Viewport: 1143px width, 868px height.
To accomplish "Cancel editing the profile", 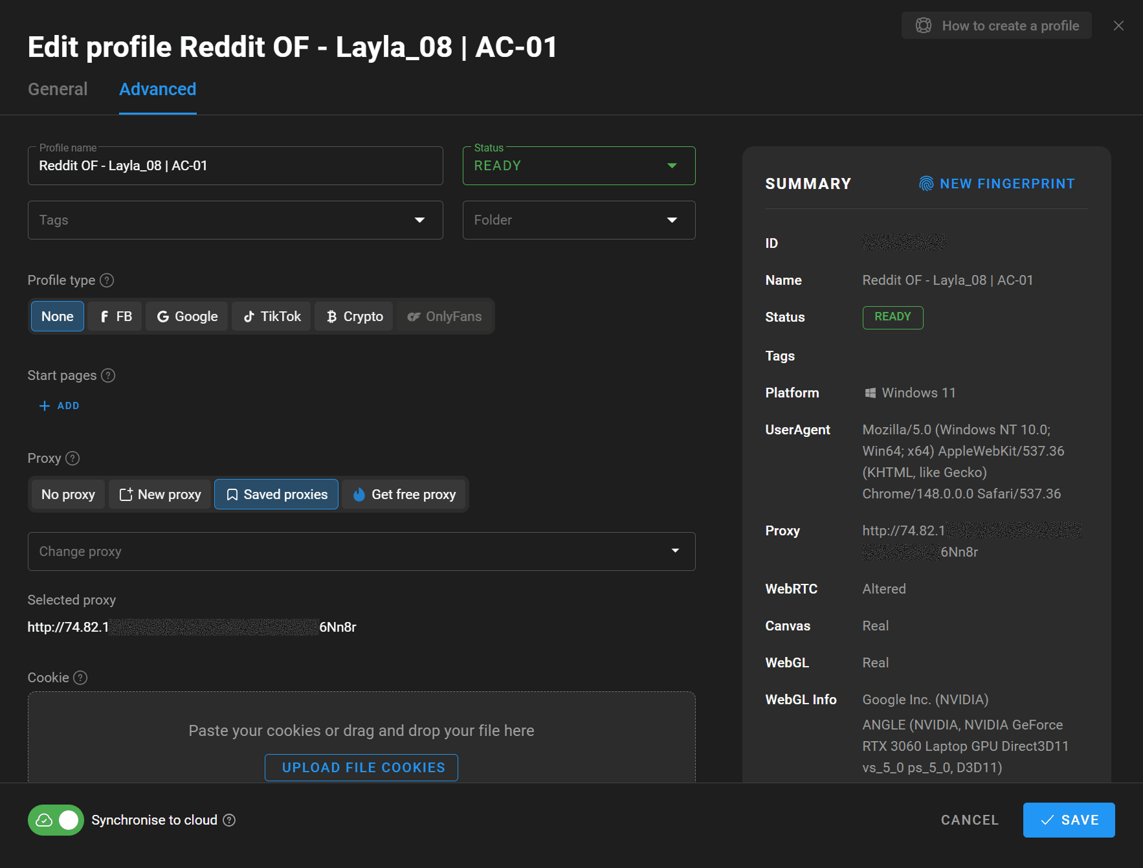I will pos(970,820).
